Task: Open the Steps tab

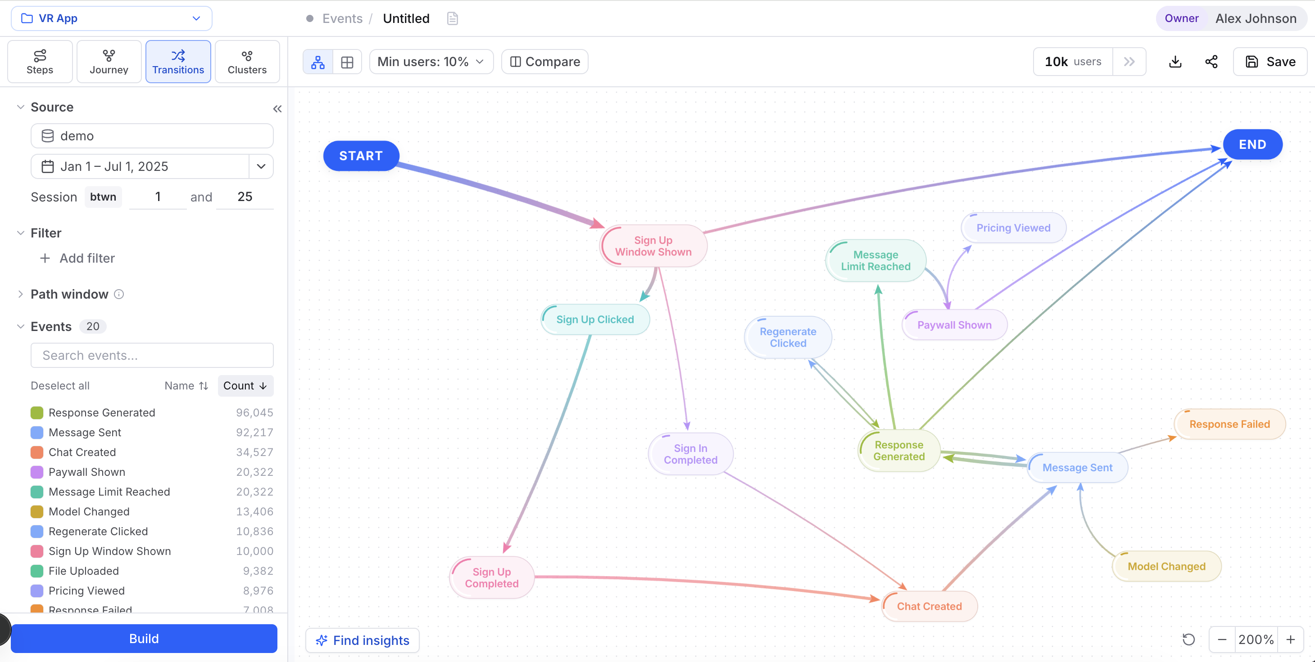Action: coord(40,62)
